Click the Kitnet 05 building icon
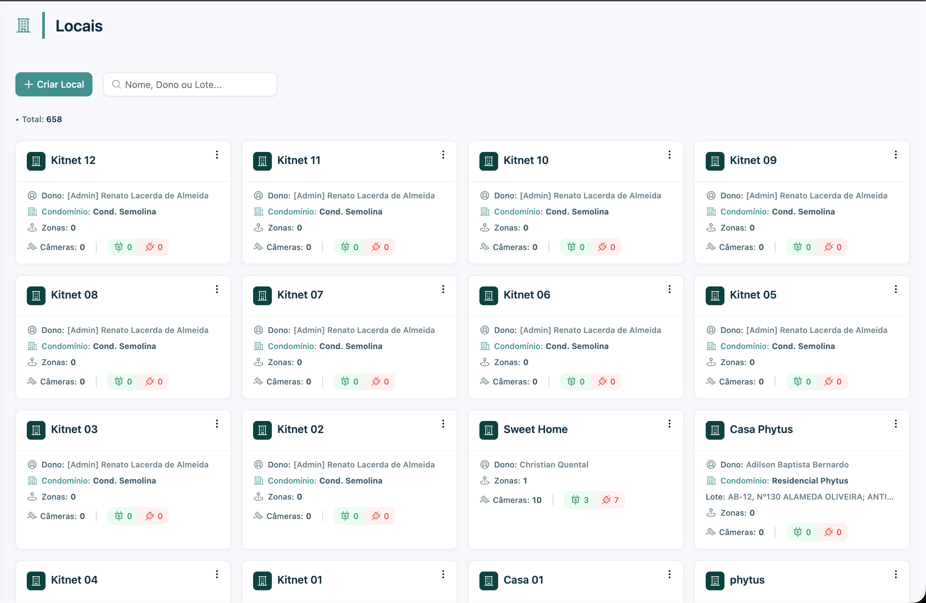The image size is (926, 603). coord(715,295)
